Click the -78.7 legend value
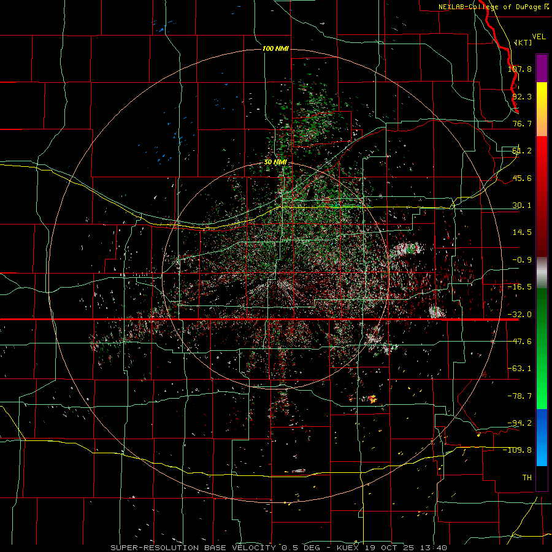This screenshot has height=552, width=552. (x=519, y=396)
